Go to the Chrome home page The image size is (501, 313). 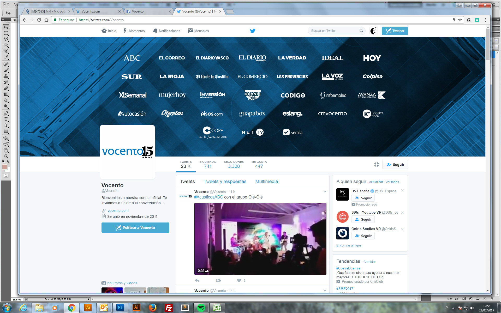point(46,20)
